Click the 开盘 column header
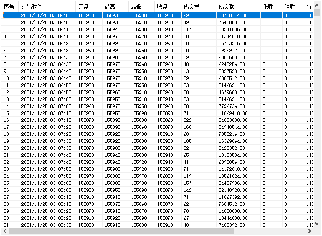This screenshot has height=236, width=322. pyautogui.click(x=89, y=7)
